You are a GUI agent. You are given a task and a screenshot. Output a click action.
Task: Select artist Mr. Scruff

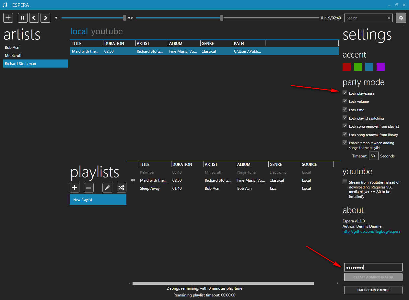tap(13, 56)
